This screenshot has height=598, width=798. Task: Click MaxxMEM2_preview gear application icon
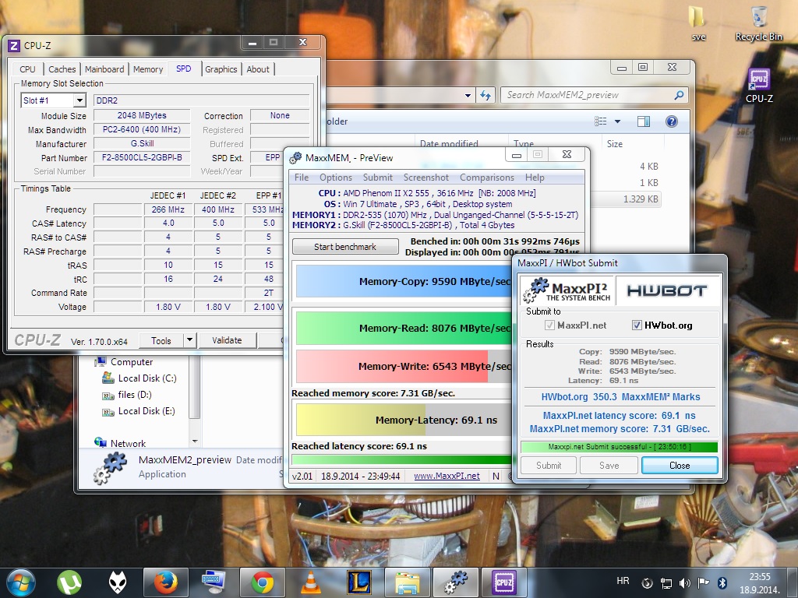[x=110, y=468]
